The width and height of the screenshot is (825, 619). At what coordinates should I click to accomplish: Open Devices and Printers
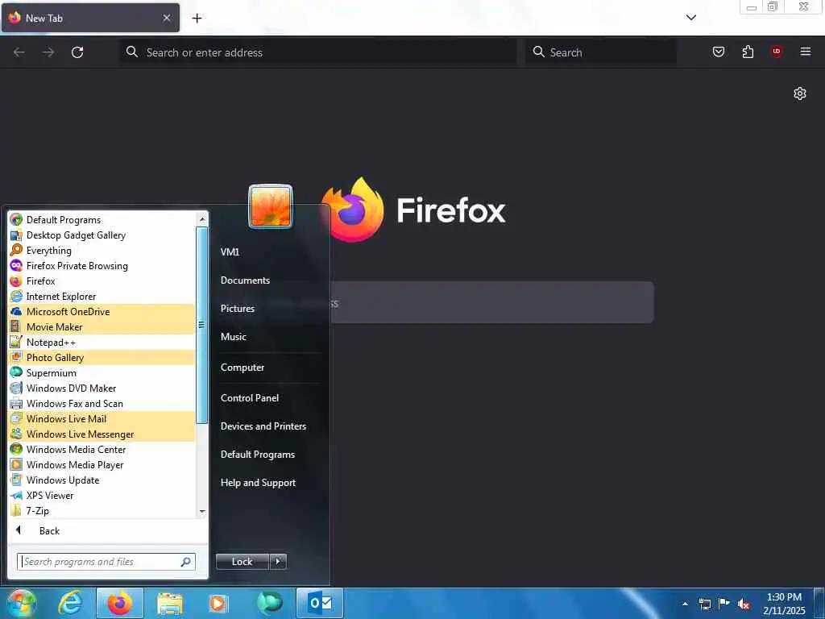point(263,426)
